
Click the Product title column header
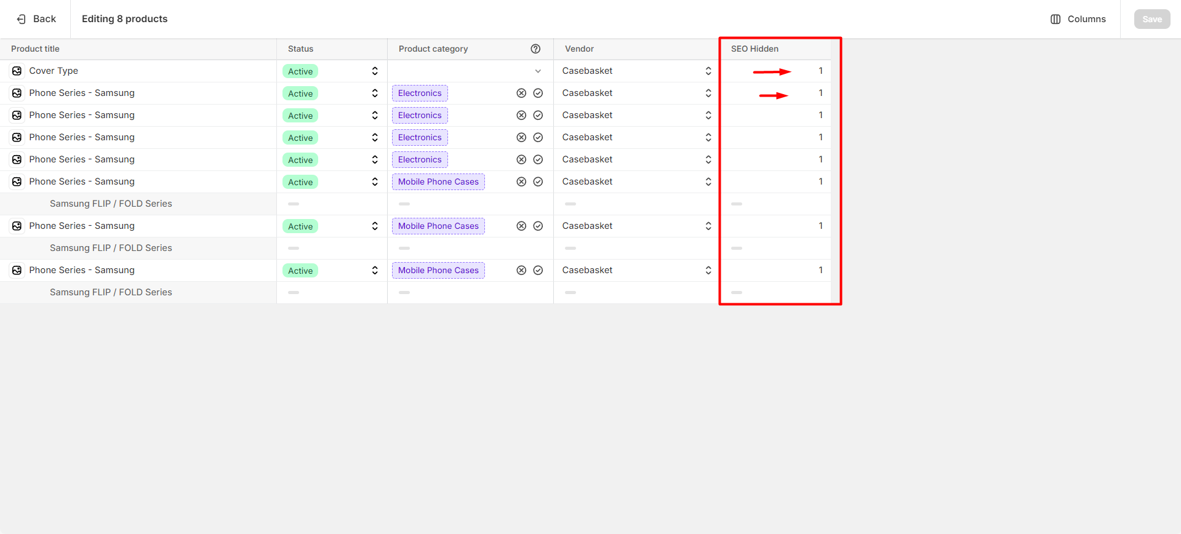click(35, 49)
